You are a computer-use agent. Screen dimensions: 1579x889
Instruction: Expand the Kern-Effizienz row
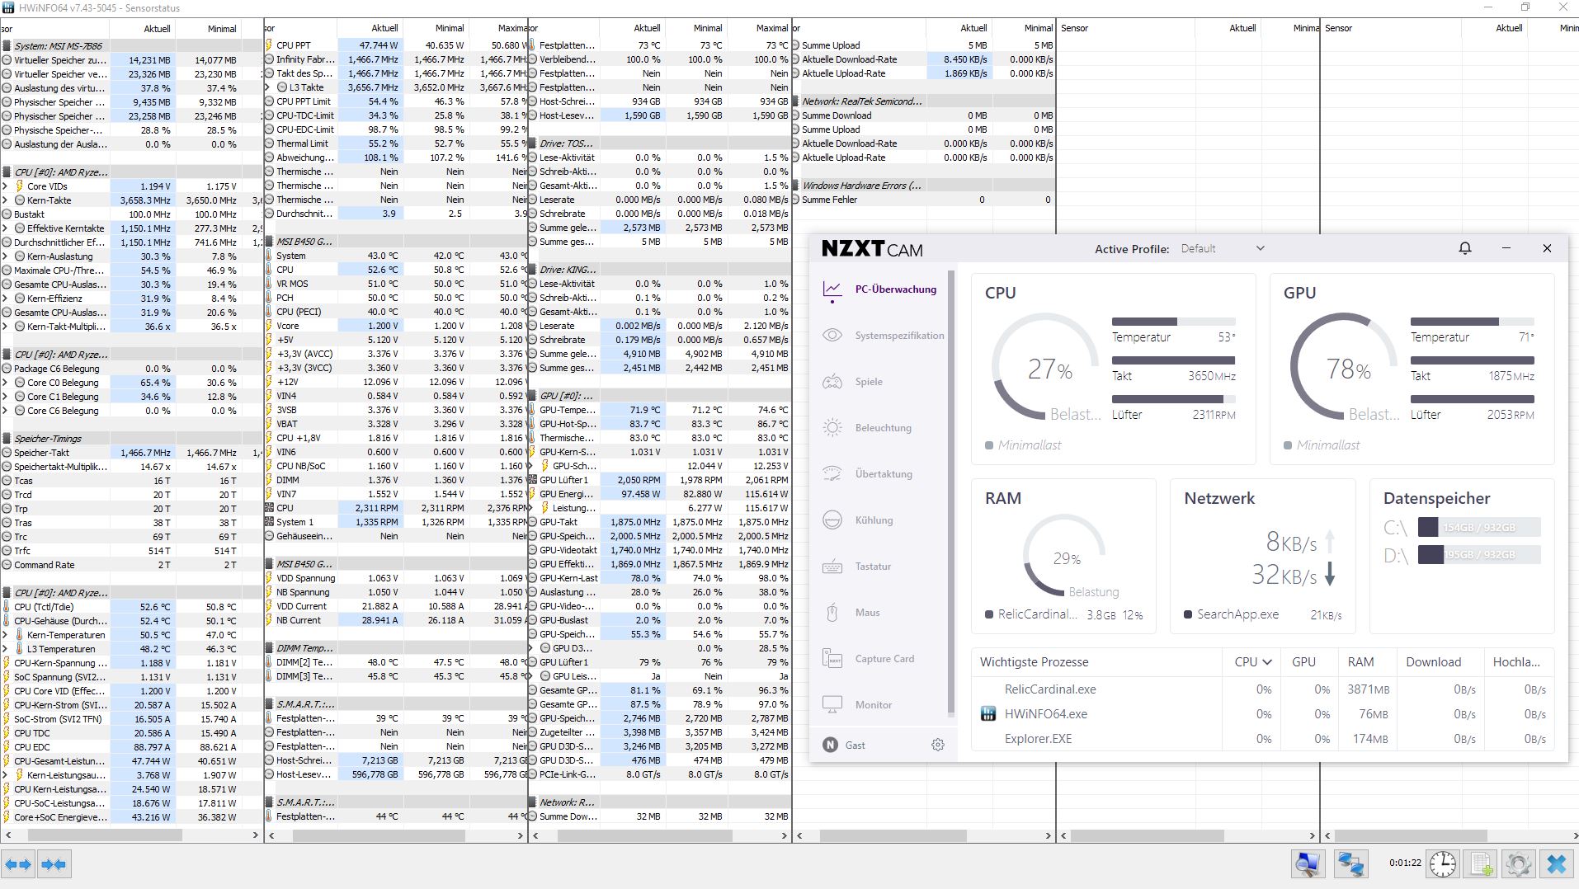click(x=5, y=299)
